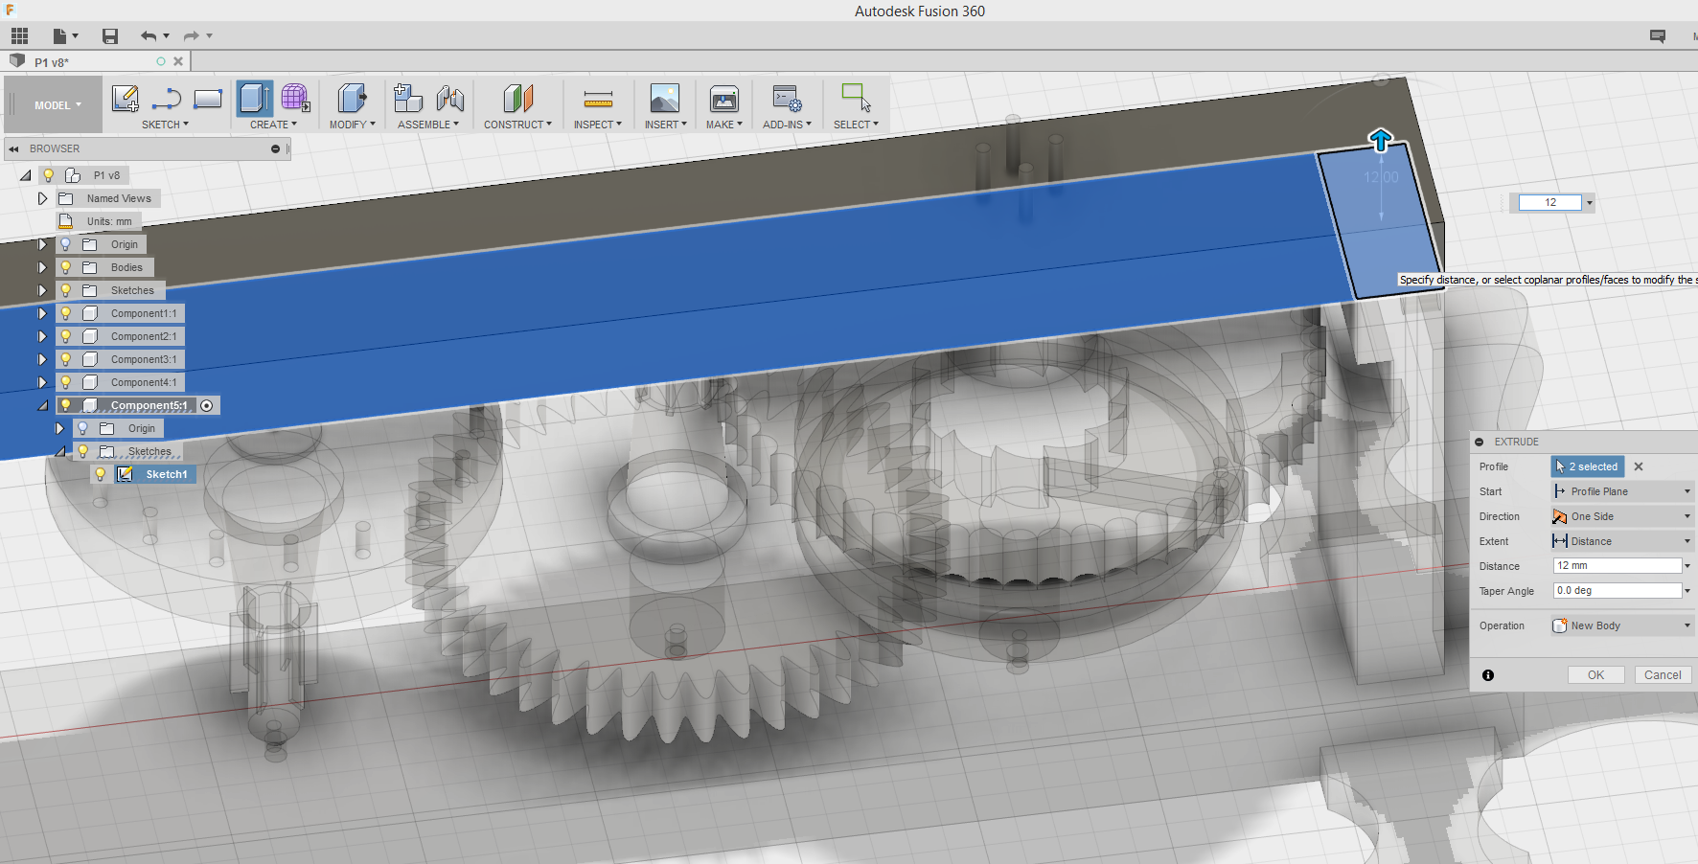1698x864 pixels.
Task: Toggle visibility bulb of Component3:1
Action: (x=66, y=359)
